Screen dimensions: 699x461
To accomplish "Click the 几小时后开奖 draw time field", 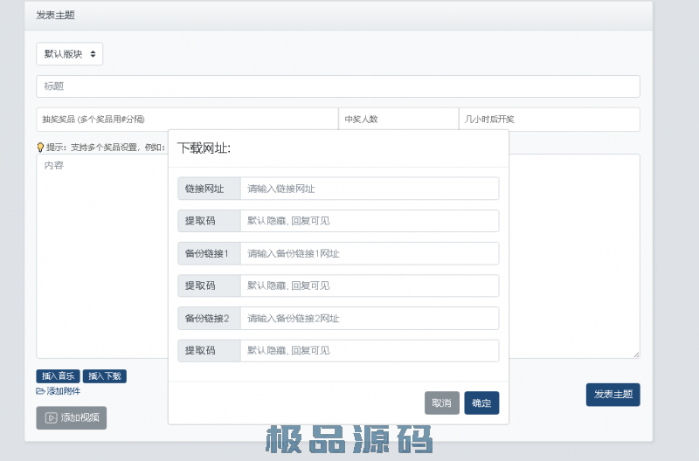I will point(549,120).
